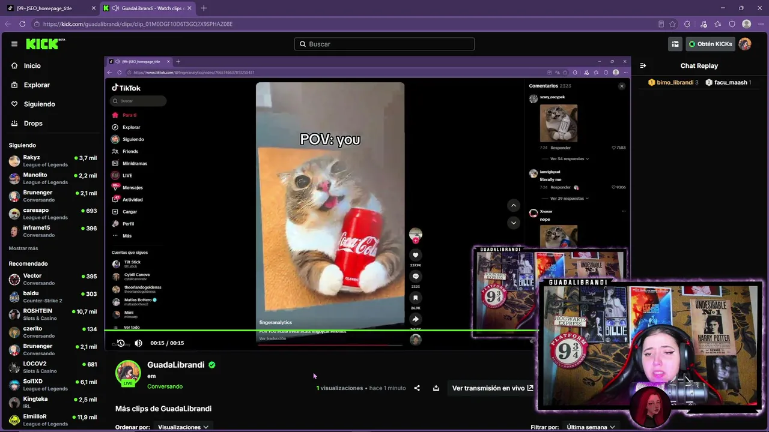Replay the clip with the rewind icon
Viewport: 769px width, 432px height.
tap(121, 343)
